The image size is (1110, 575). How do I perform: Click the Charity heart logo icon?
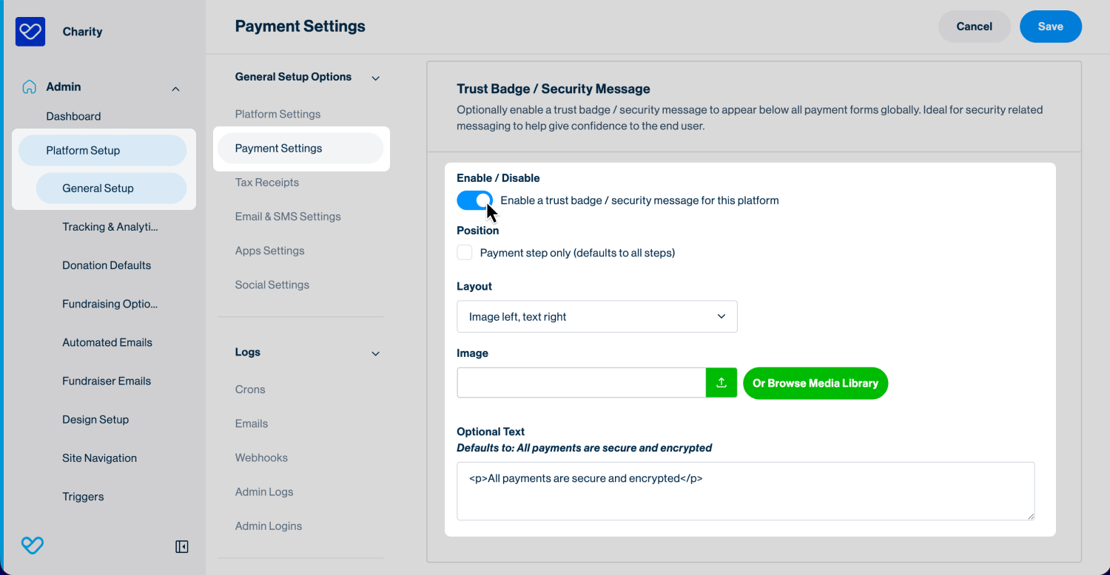pos(30,32)
